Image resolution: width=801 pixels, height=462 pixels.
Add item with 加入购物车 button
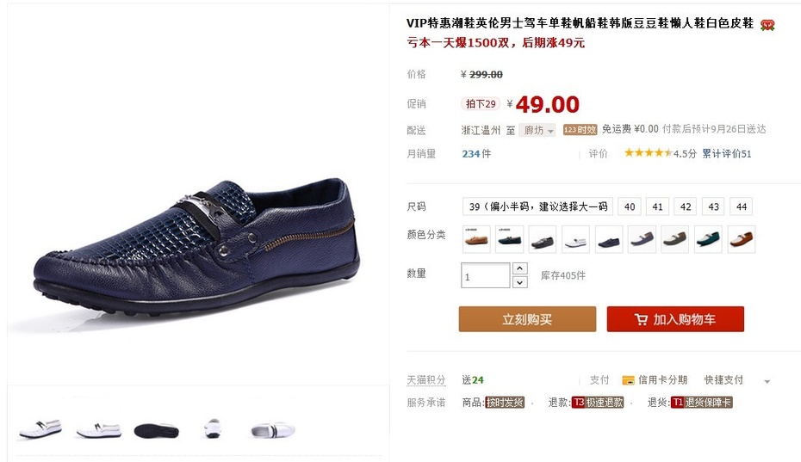tap(675, 319)
